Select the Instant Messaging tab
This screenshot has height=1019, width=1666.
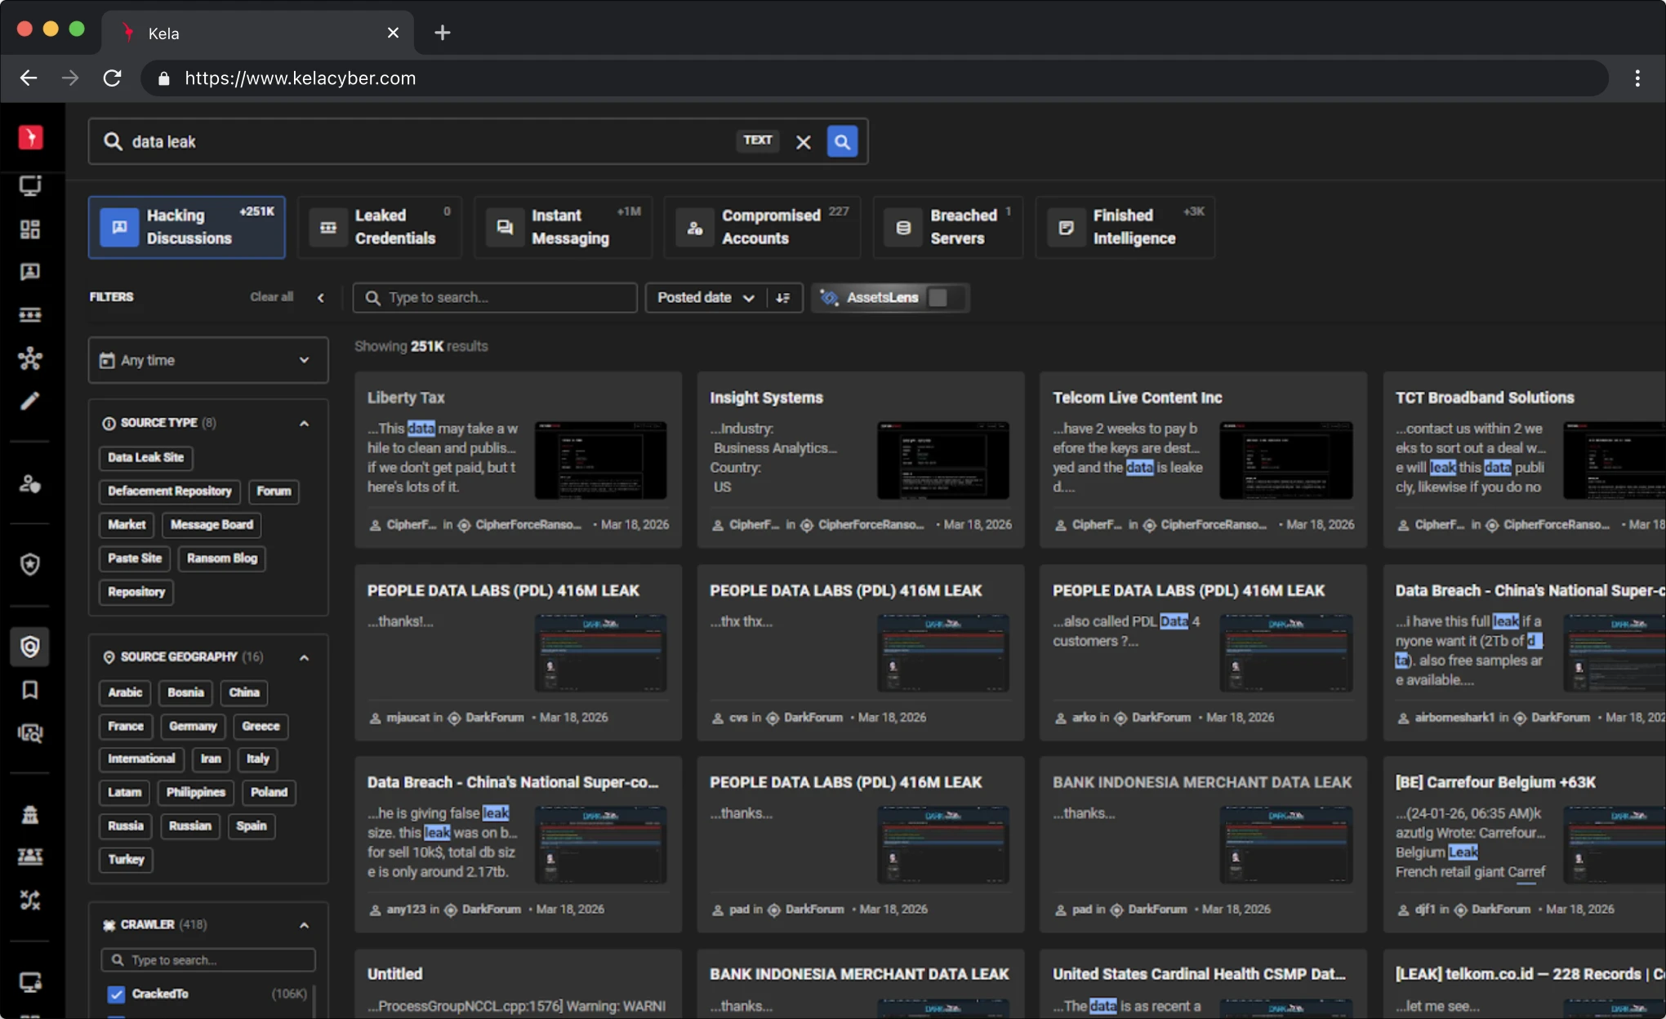tap(563, 227)
